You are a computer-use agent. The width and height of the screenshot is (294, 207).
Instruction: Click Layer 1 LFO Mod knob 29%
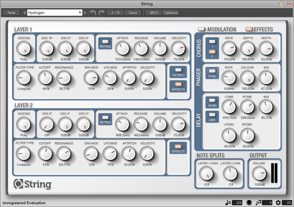110,78
